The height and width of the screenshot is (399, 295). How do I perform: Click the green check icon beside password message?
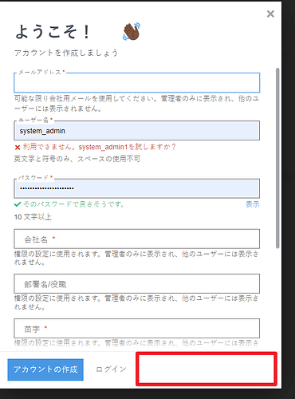point(18,204)
